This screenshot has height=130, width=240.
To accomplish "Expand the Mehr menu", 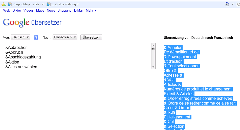I will (x=91, y=11).
